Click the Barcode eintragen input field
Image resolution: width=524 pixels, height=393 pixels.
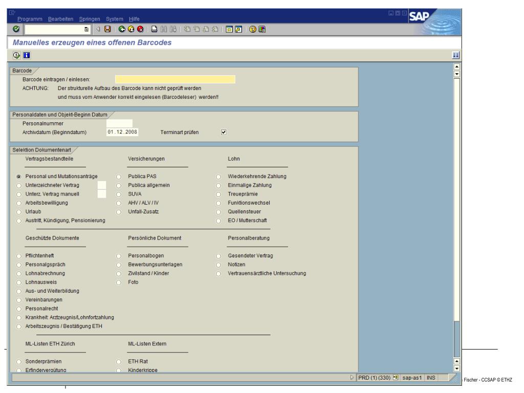pyautogui.click(x=175, y=79)
